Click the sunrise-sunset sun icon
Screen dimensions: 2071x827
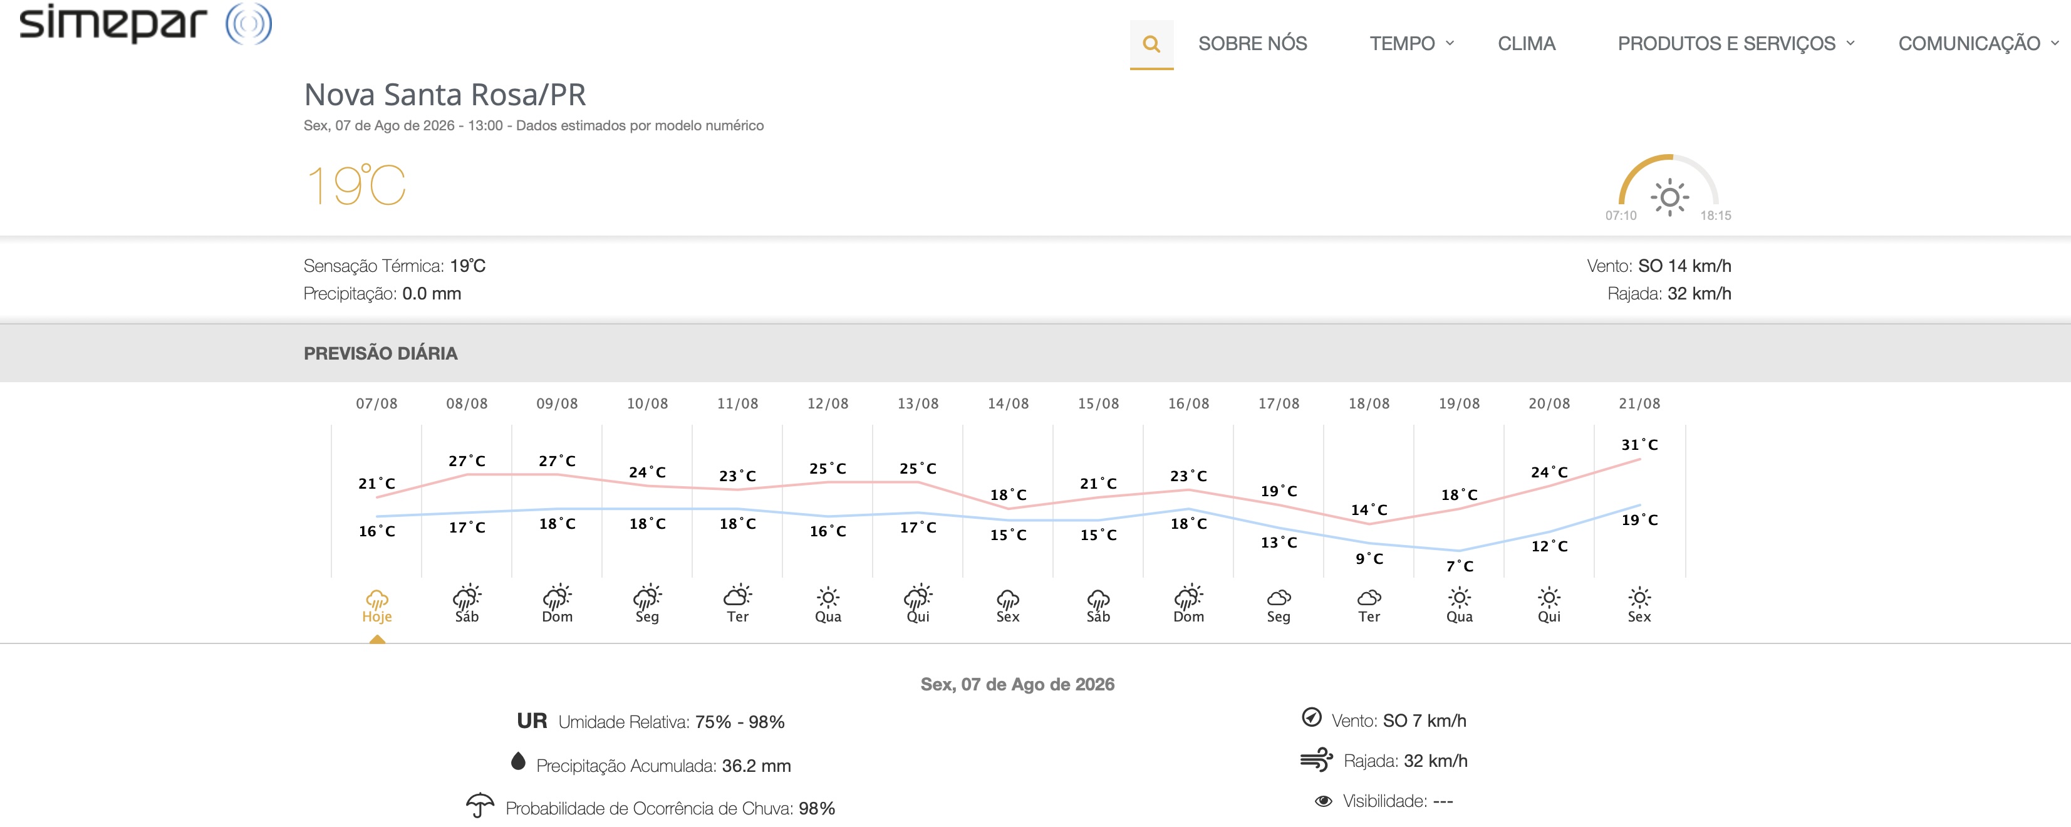click(x=1670, y=197)
